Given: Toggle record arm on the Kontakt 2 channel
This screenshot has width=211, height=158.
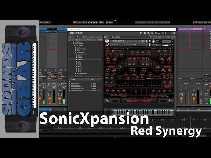Looking at the screenshot, I should pyautogui.click(x=50, y=104).
